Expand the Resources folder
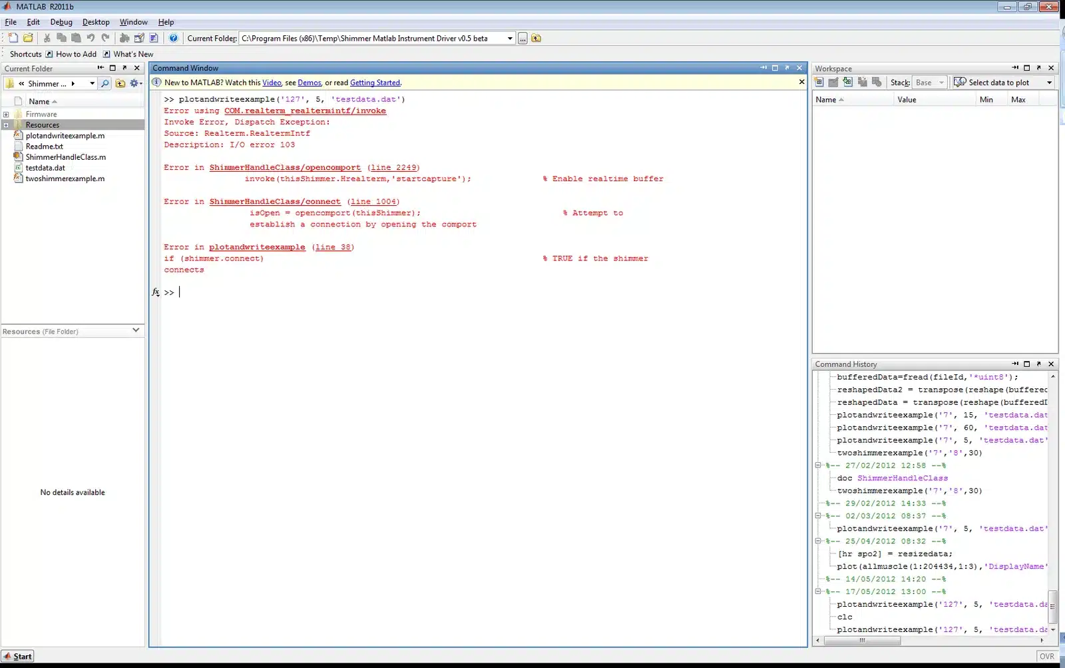 6,125
